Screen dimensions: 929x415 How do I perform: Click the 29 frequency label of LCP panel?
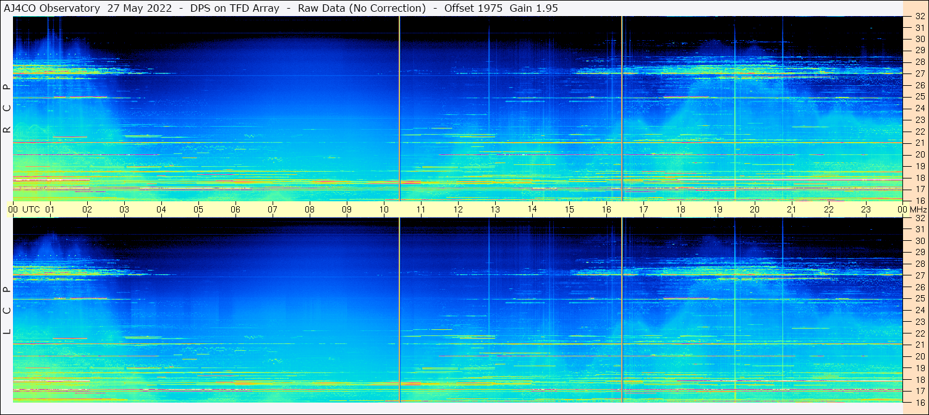coord(919,253)
